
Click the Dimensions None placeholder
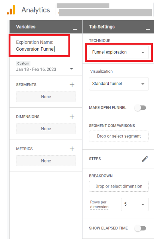[46, 129]
